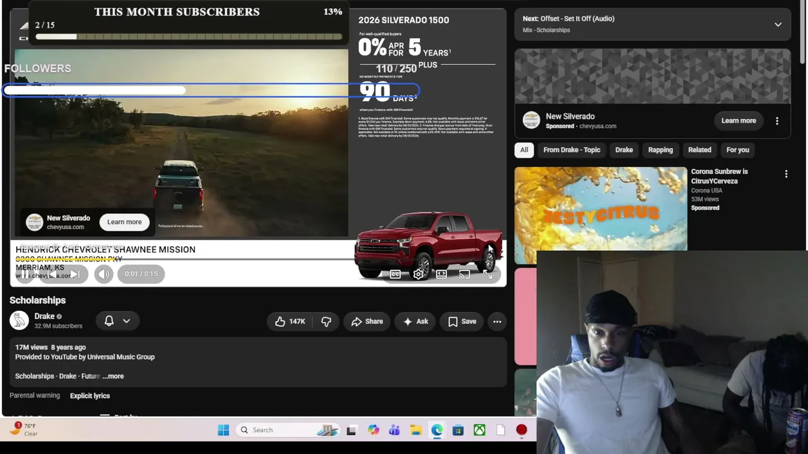Screen dimensions: 808x454
Task: Click 32.9M subscribers text
Action: 58,327
